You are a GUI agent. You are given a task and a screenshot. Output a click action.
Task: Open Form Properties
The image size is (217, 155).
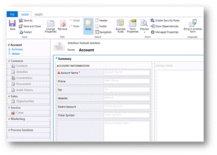[132, 26]
